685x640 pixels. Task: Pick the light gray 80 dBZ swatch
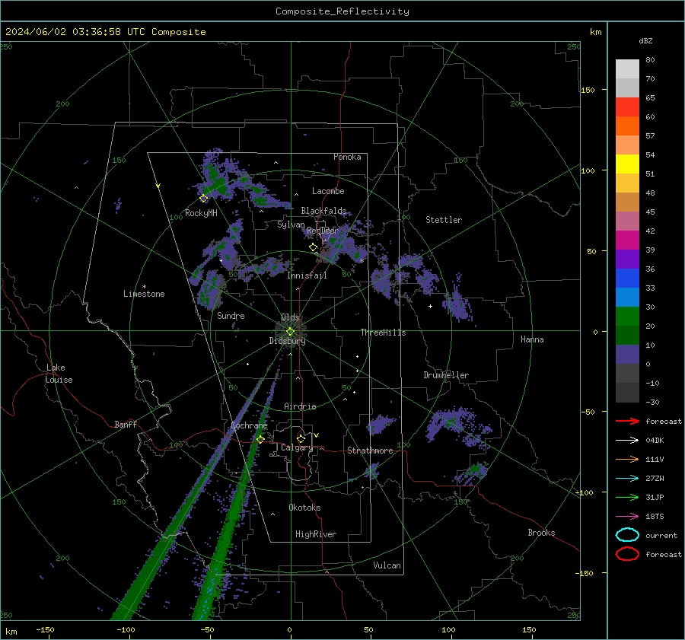[627, 69]
